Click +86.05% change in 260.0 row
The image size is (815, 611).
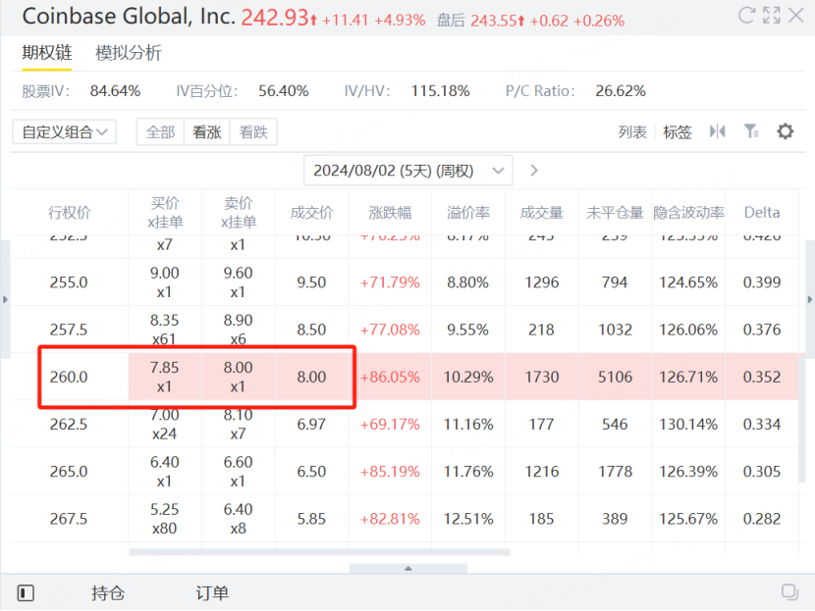coord(390,377)
